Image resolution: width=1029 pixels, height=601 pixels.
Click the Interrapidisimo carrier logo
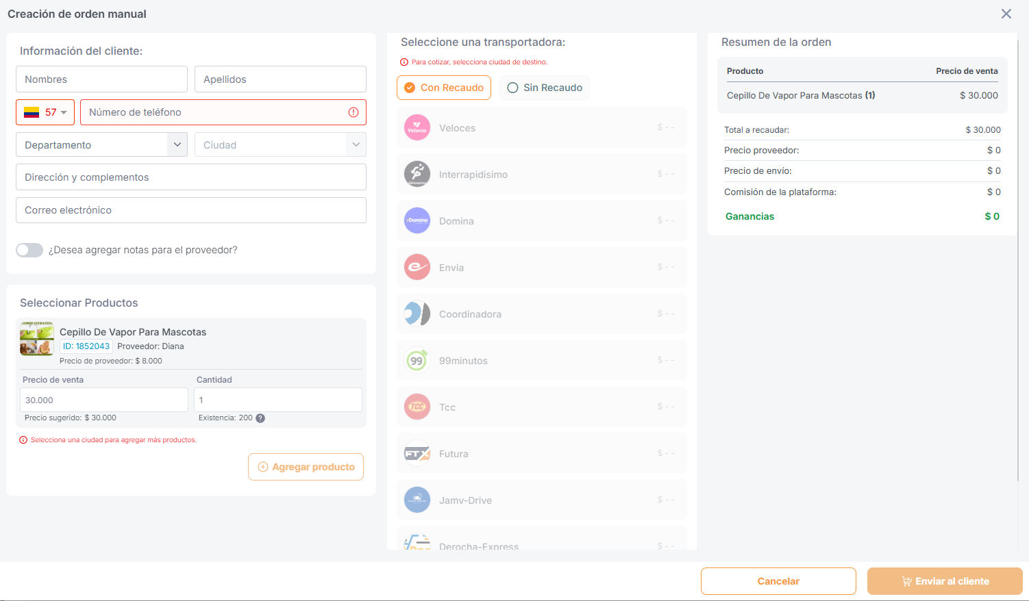[417, 175]
